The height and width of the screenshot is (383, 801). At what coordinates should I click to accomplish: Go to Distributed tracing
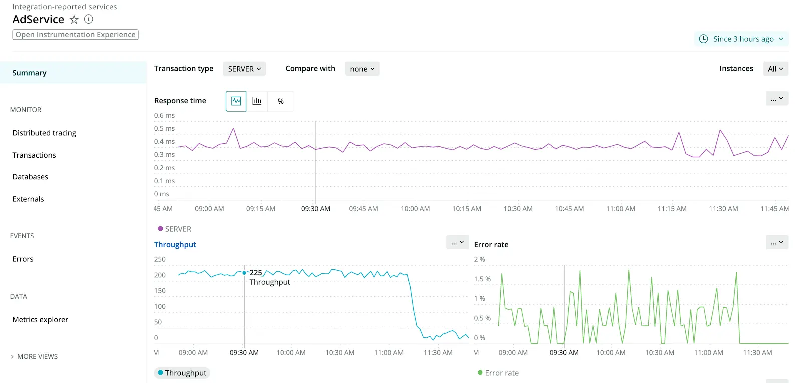pos(44,133)
